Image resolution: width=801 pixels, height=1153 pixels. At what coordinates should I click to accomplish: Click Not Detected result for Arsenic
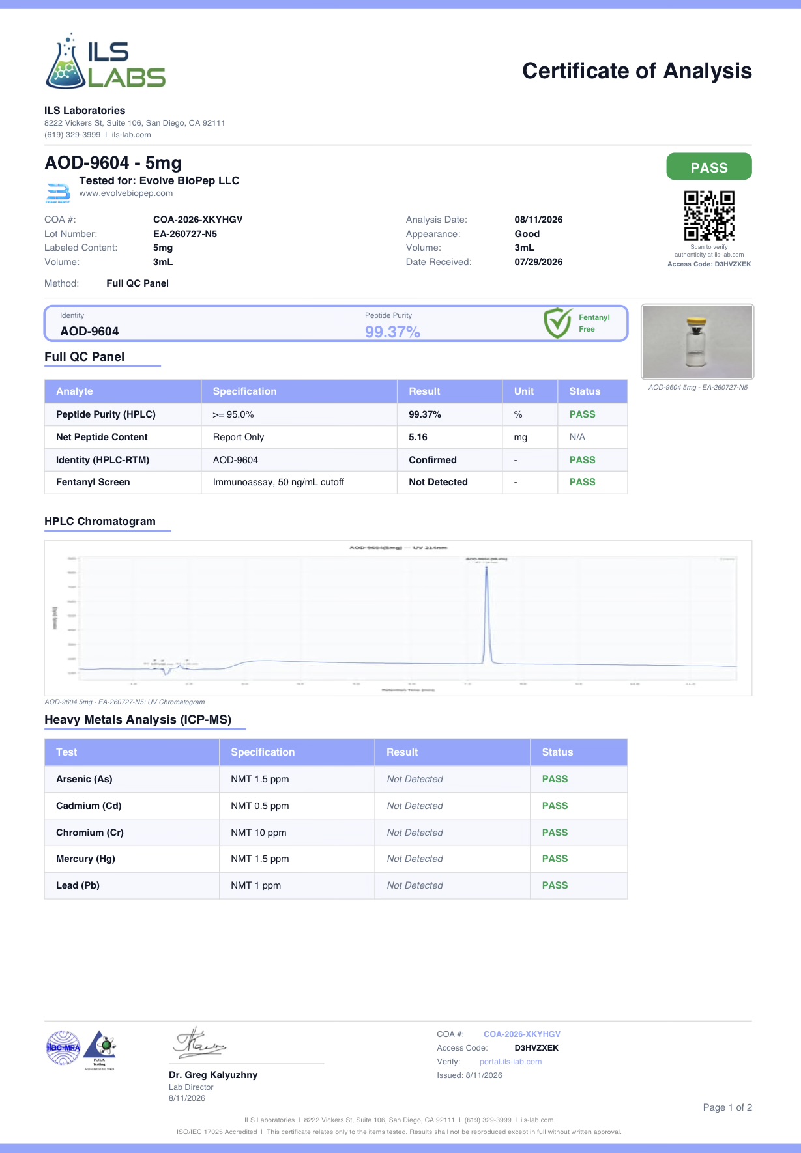(x=415, y=779)
